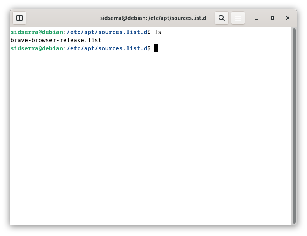Click the black block cursor
Viewport: 307px width, 236px height.
pos(156,48)
